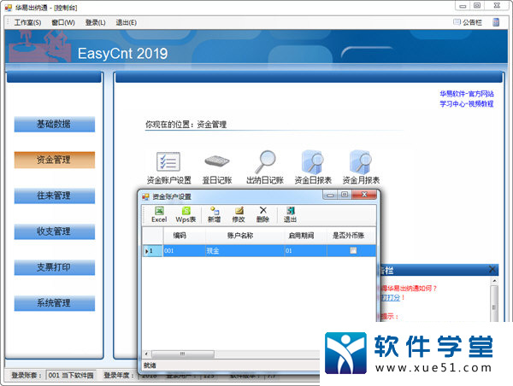Click the calculator icon at top right
The width and height of the screenshot is (513, 386).
click(x=496, y=22)
